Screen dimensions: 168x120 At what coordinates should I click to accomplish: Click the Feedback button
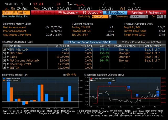[115, 13]
